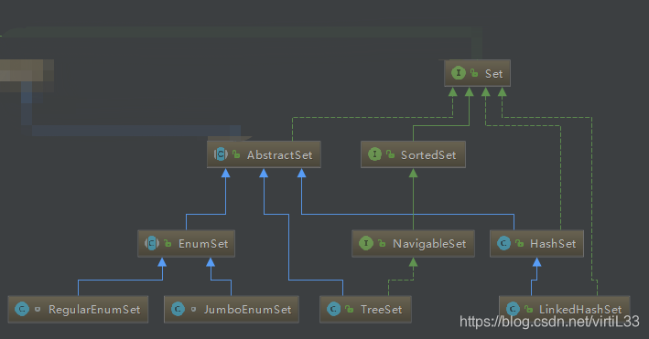649x339 pixels.
Task: Select the Set interface node
Action: (477, 73)
